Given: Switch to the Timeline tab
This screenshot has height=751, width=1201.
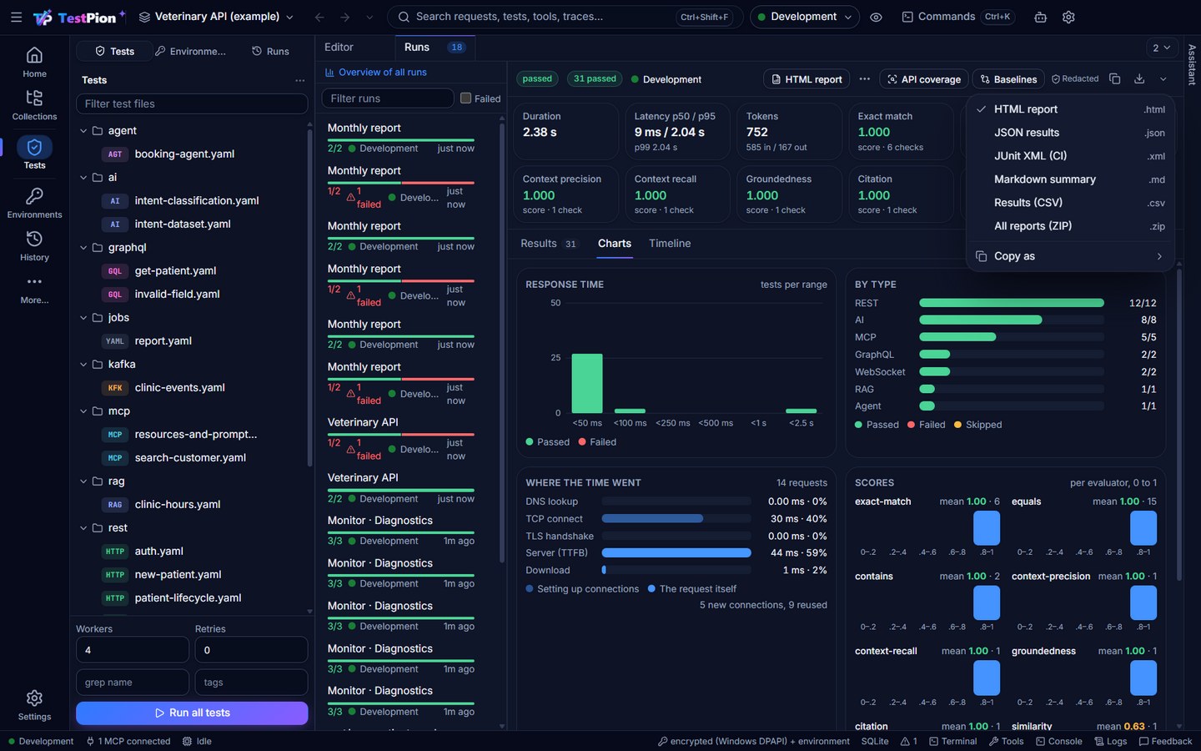Looking at the screenshot, I should coord(670,244).
